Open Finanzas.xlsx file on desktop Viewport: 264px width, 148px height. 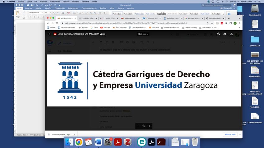(255, 70)
